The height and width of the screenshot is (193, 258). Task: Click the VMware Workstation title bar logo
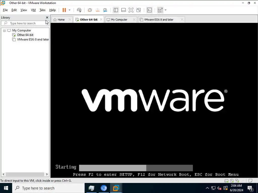(x=3, y=3)
